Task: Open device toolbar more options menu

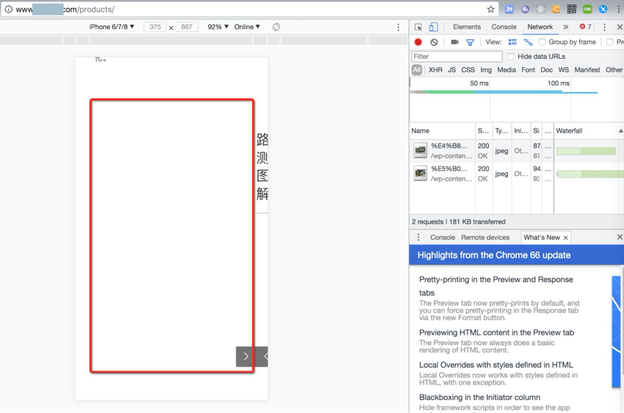Action: pyautogui.click(x=398, y=27)
